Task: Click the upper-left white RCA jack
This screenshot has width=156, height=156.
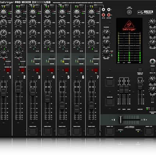Action: [103, 10]
